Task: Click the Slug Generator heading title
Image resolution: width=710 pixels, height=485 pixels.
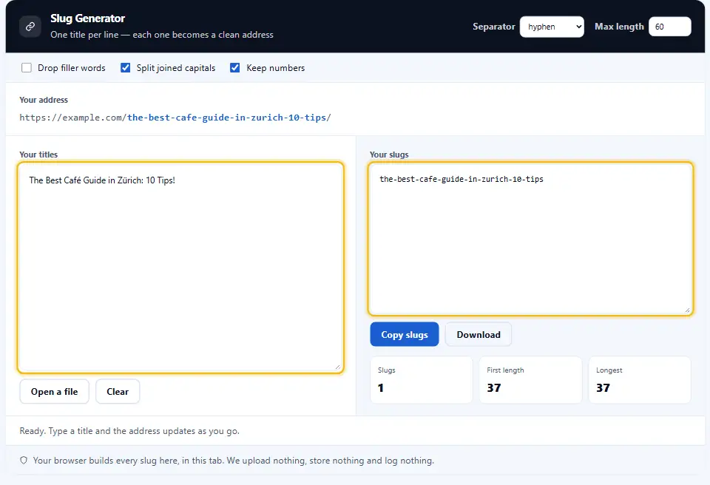Action: pyautogui.click(x=87, y=18)
